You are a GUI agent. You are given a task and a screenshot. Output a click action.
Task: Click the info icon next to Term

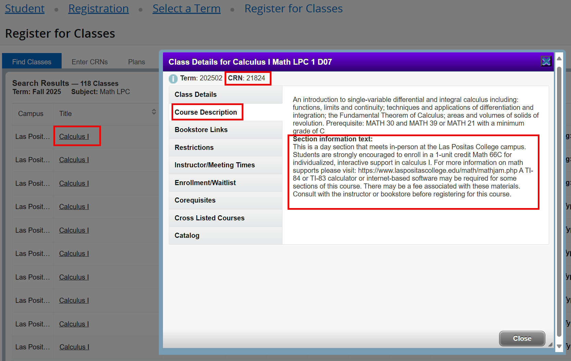coord(173,79)
